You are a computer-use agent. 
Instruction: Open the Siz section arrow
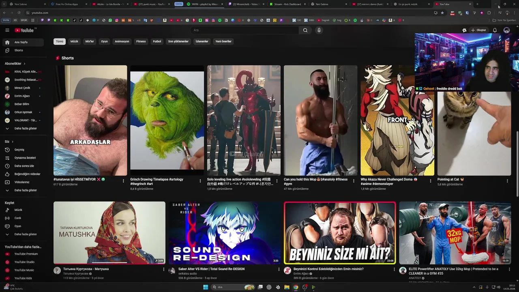tap(13, 142)
